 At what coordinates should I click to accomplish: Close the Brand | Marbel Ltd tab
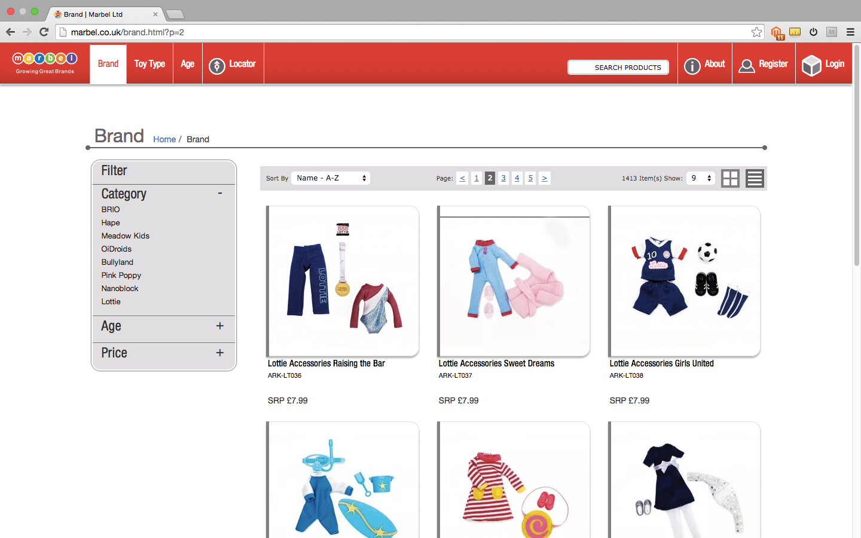(x=155, y=14)
